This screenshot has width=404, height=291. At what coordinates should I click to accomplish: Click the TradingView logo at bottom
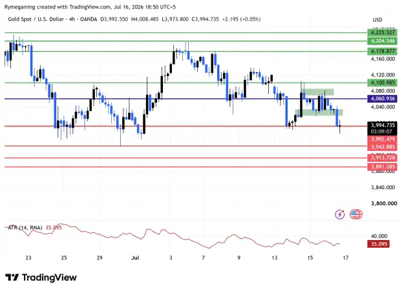41,277
